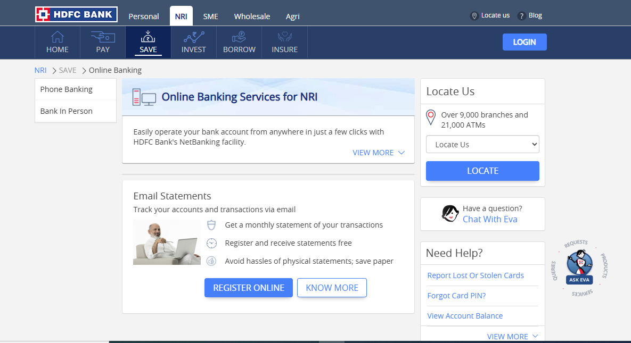Open Report Lost Or Stolen Cards link
The image size is (631, 343).
(x=476, y=275)
